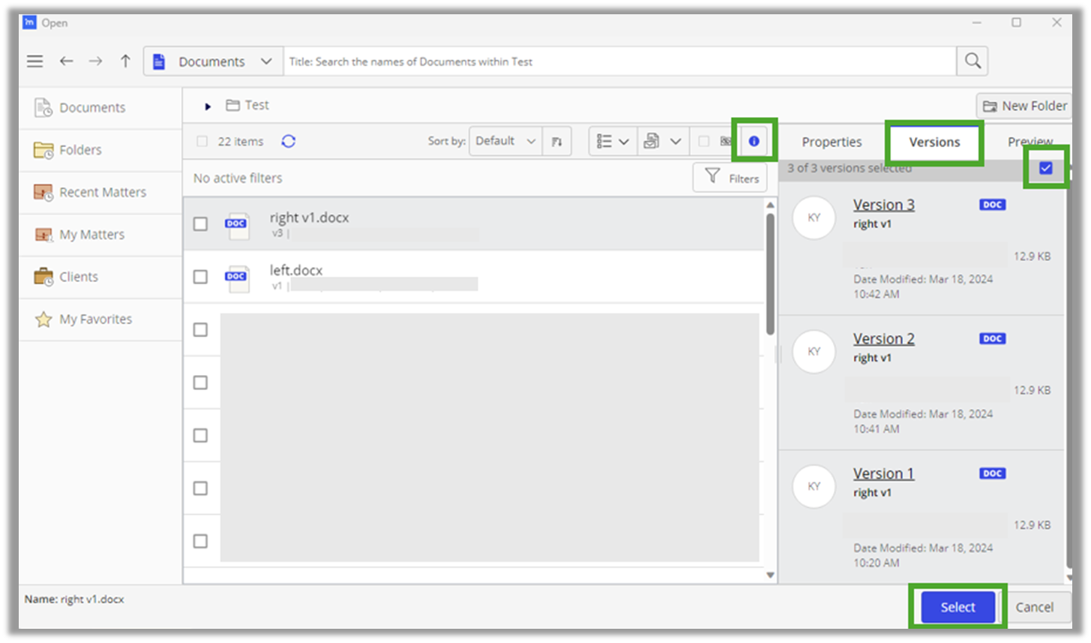Click the Select button
This screenshot has height=643, width=1091.
click(x=956, y=607)
